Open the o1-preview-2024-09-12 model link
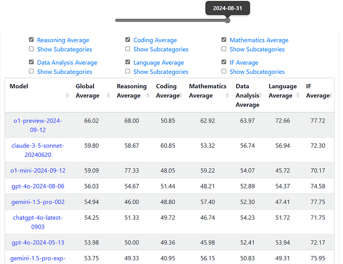 (x=38, y=125)
